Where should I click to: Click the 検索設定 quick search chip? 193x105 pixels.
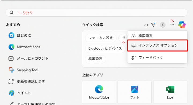95,59
